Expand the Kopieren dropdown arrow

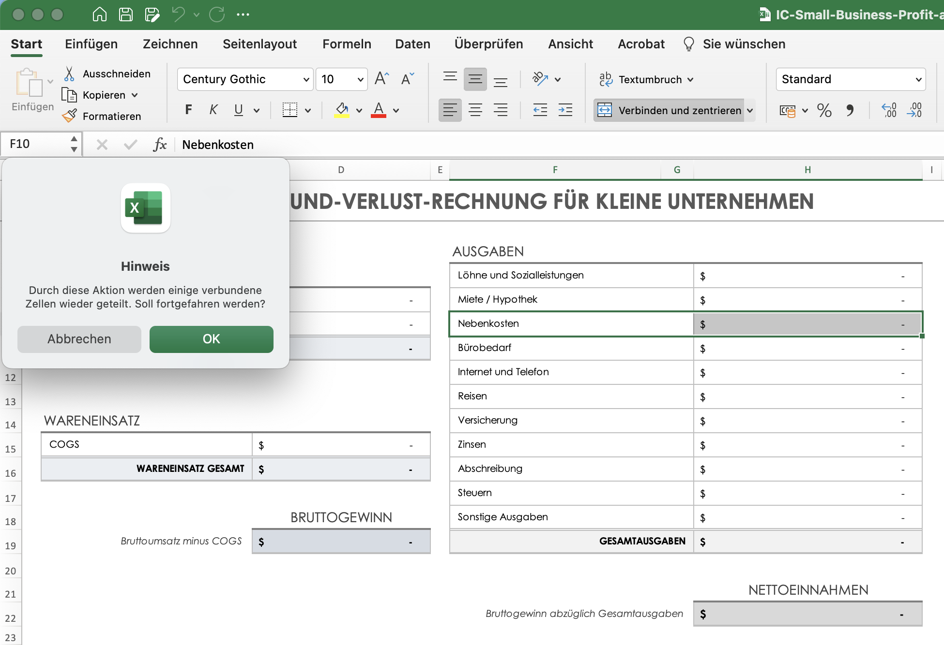[135, 95]
